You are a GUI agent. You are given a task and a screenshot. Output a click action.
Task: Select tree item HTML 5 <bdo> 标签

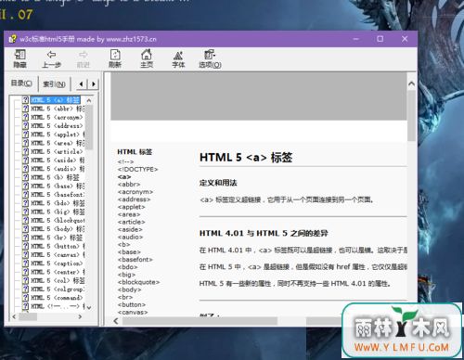pos(58,203)
